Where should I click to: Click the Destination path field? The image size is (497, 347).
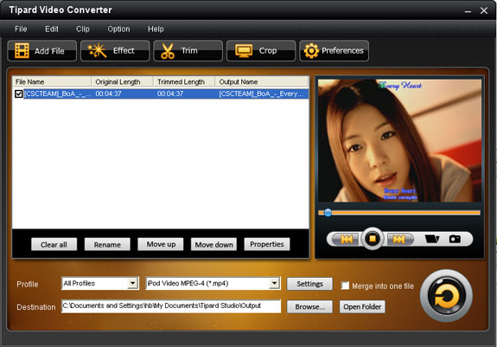point(171,306)
